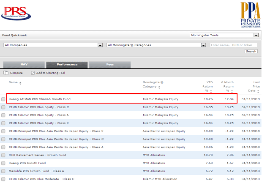Screen dimensions: 262x183
Task: Expand the All Companies dropdown
Action: (x=100, y=45)
